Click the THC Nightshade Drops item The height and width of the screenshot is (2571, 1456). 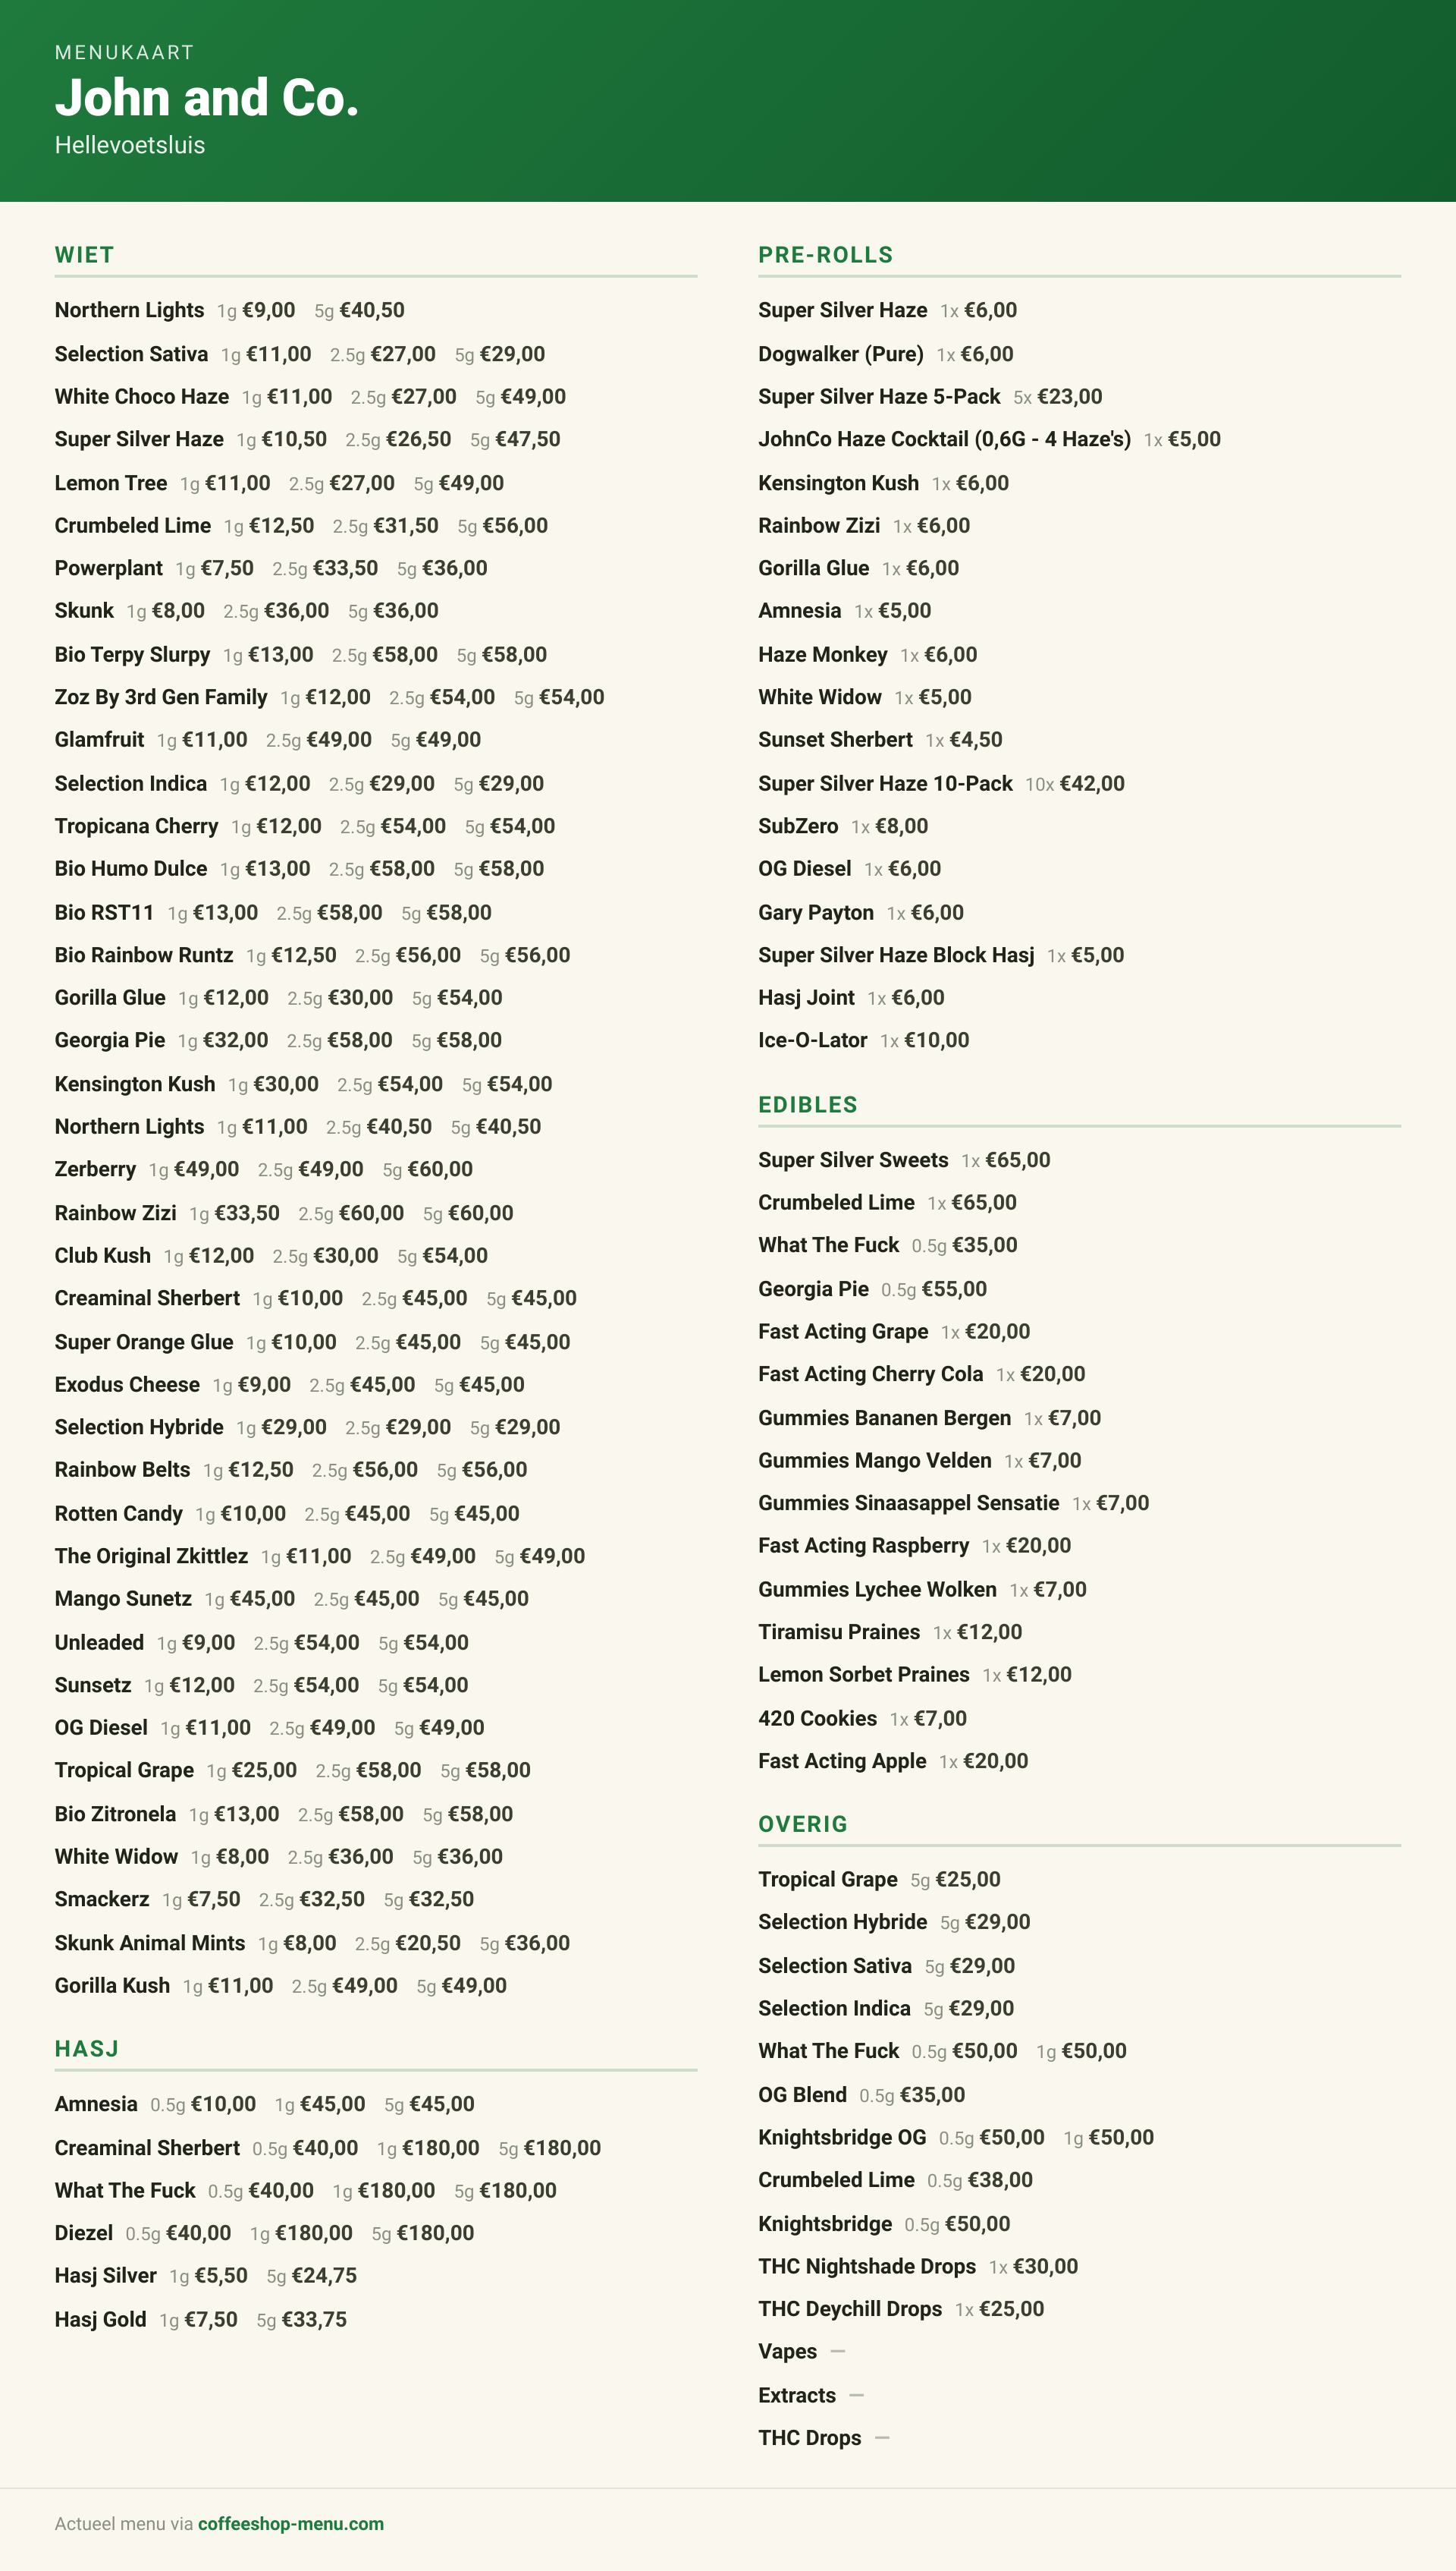[866, 2266]
